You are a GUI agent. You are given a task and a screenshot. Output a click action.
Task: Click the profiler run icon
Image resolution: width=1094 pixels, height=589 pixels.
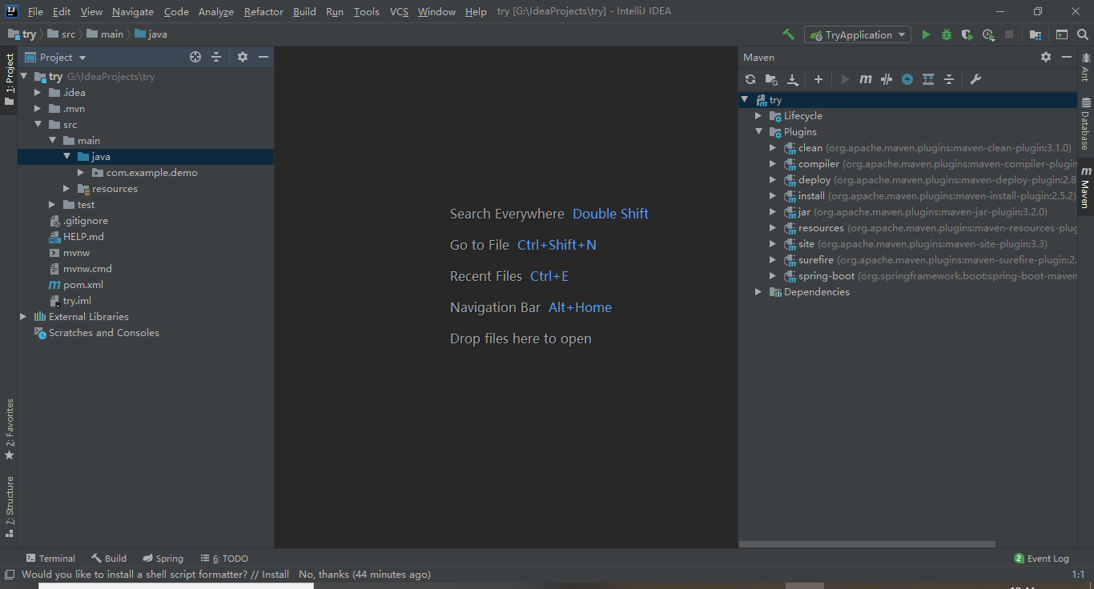click(x=988, y=34)
